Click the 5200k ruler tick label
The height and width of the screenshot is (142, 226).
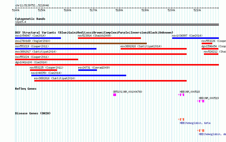click(171, 10)
